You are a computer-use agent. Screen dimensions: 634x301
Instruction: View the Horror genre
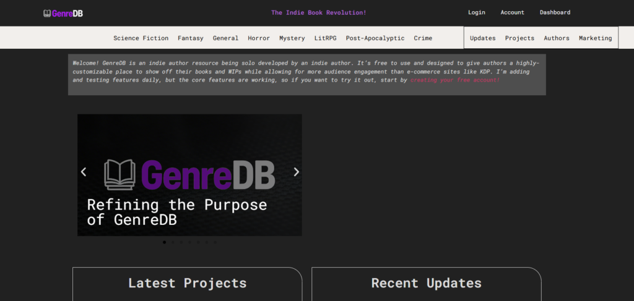click(x=259, y=38)
